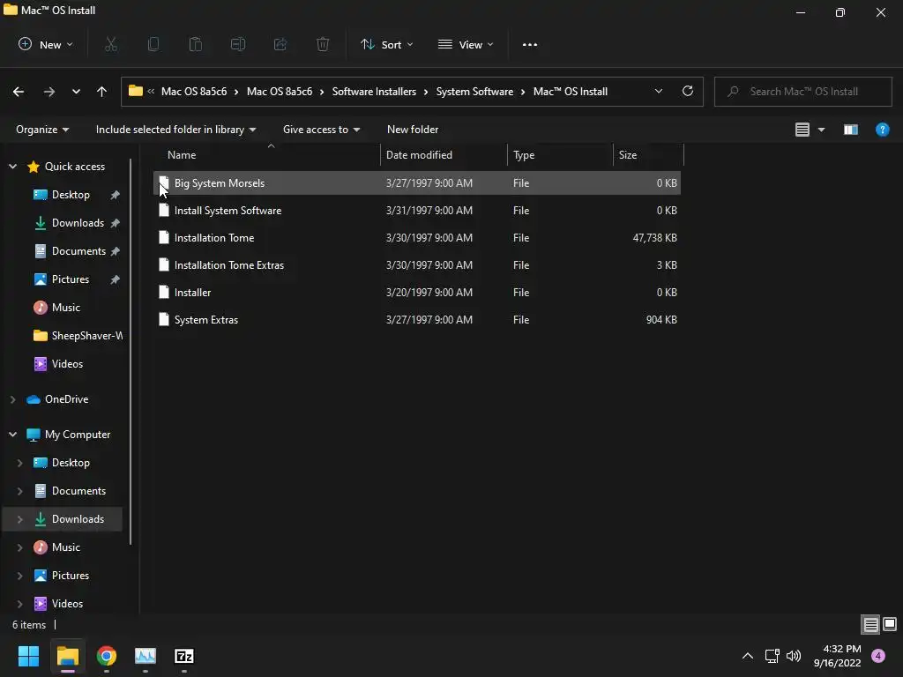Click the navigation pane scrollbar
Image resolution: width=903 pixels, height=677 pixels.
click(131, 352)
